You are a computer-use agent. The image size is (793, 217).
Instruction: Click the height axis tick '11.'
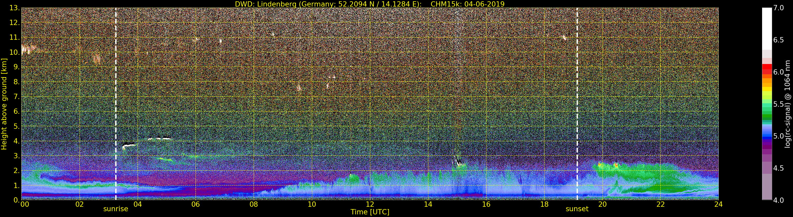[15, 37]
